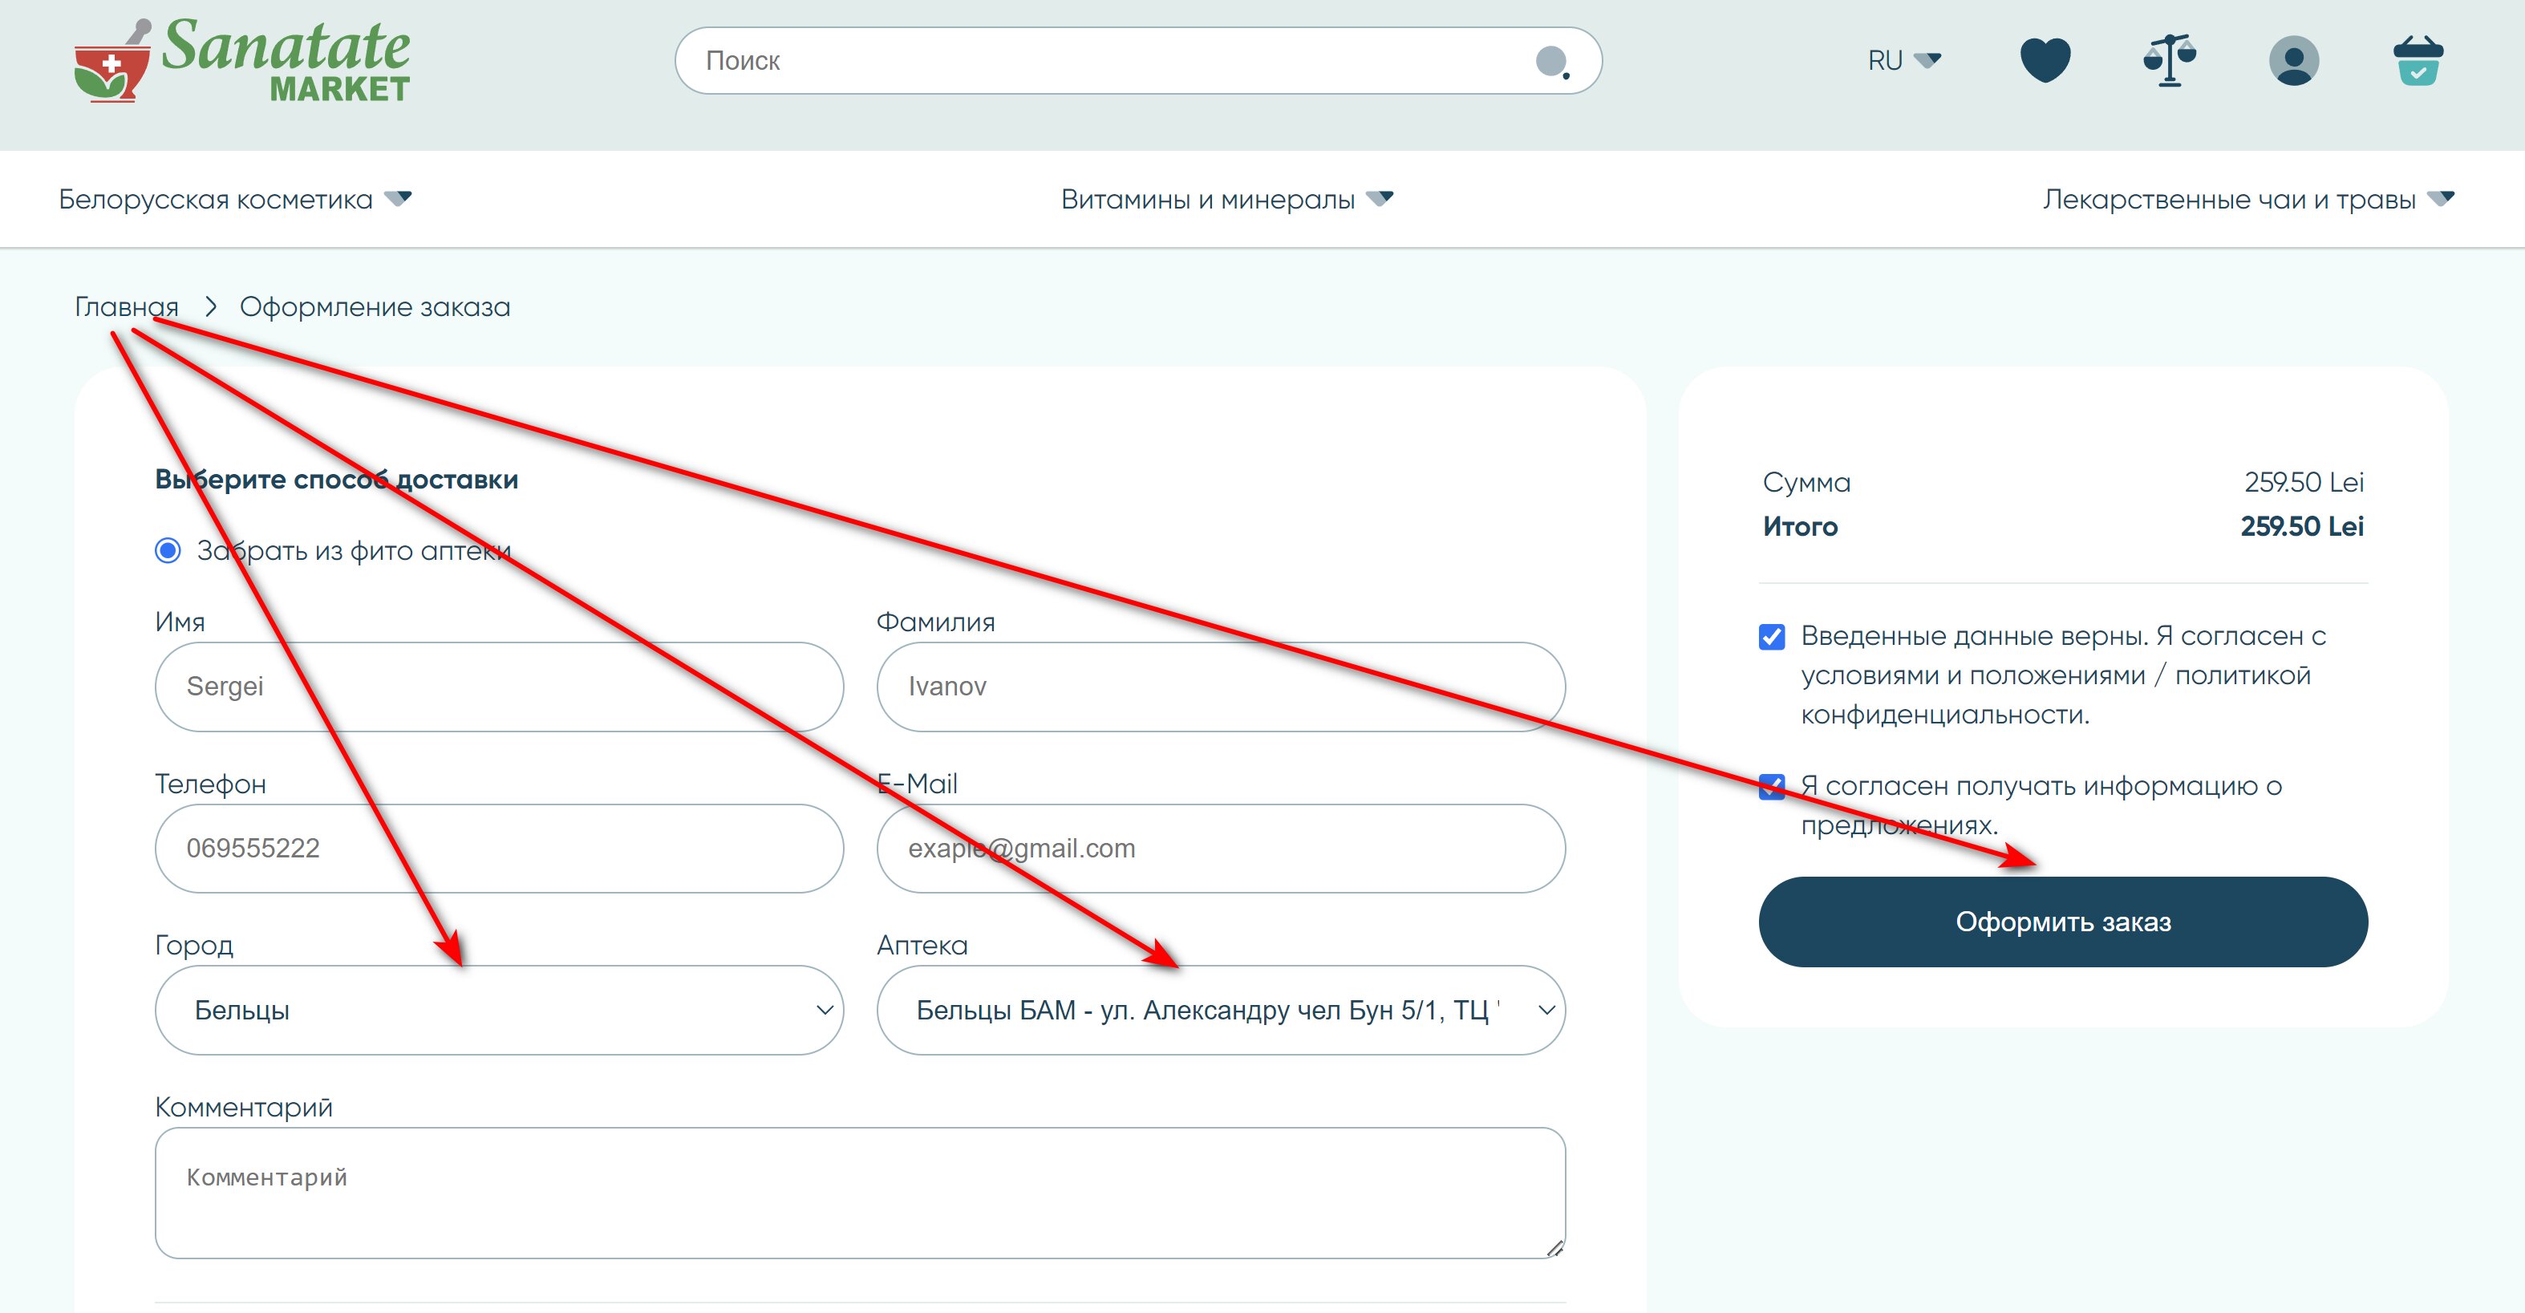Click the Сумма label

point(1806,482)
